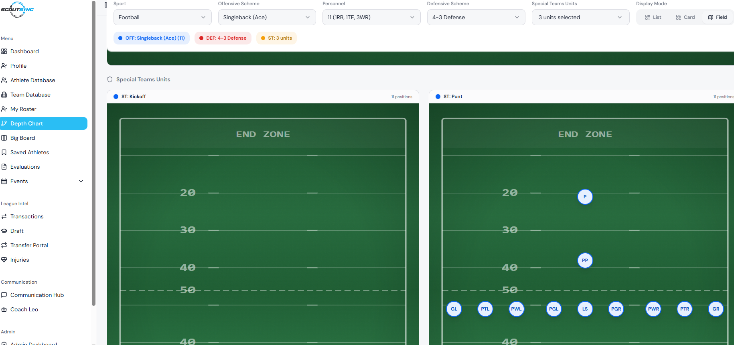The width and height of the screenshot is (734, 345).
Task: Open the Team Database page
Action: coord(44,95)
